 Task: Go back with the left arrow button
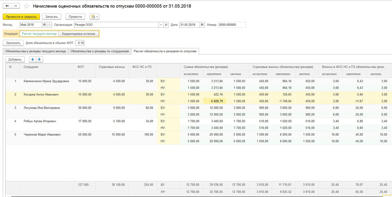coord(7,6)
